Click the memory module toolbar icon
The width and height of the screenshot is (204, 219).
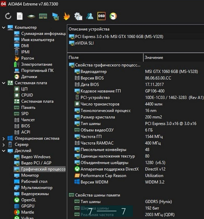(x=43, y=16)
